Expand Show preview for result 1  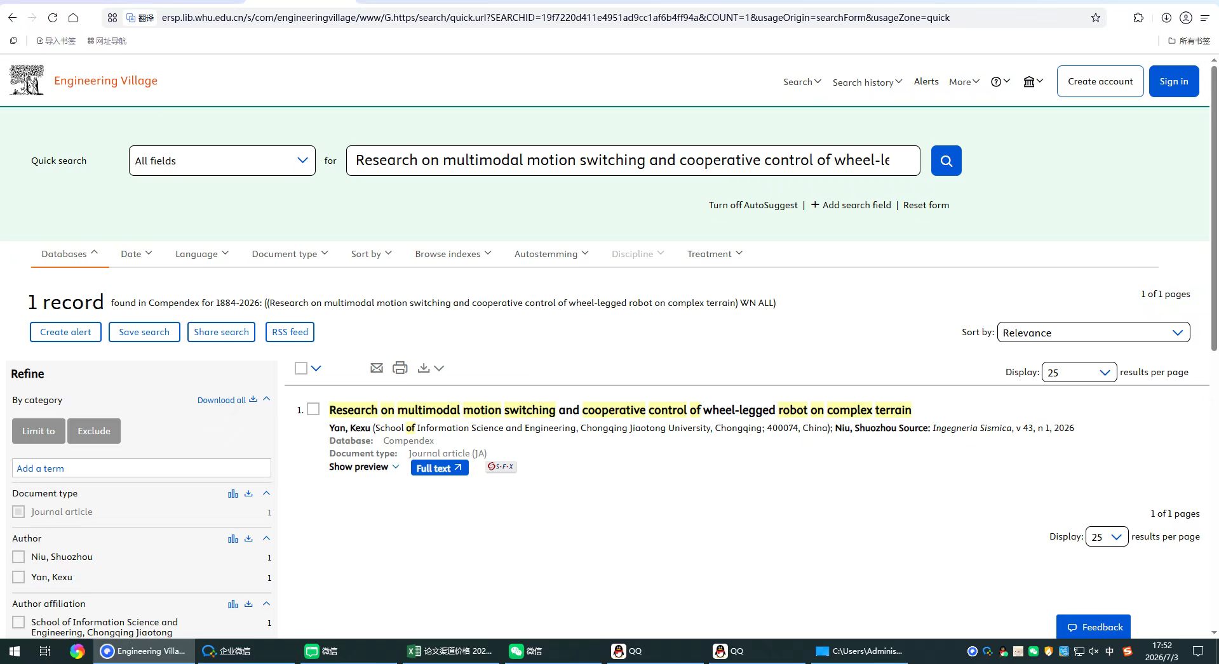coord(364,467)
